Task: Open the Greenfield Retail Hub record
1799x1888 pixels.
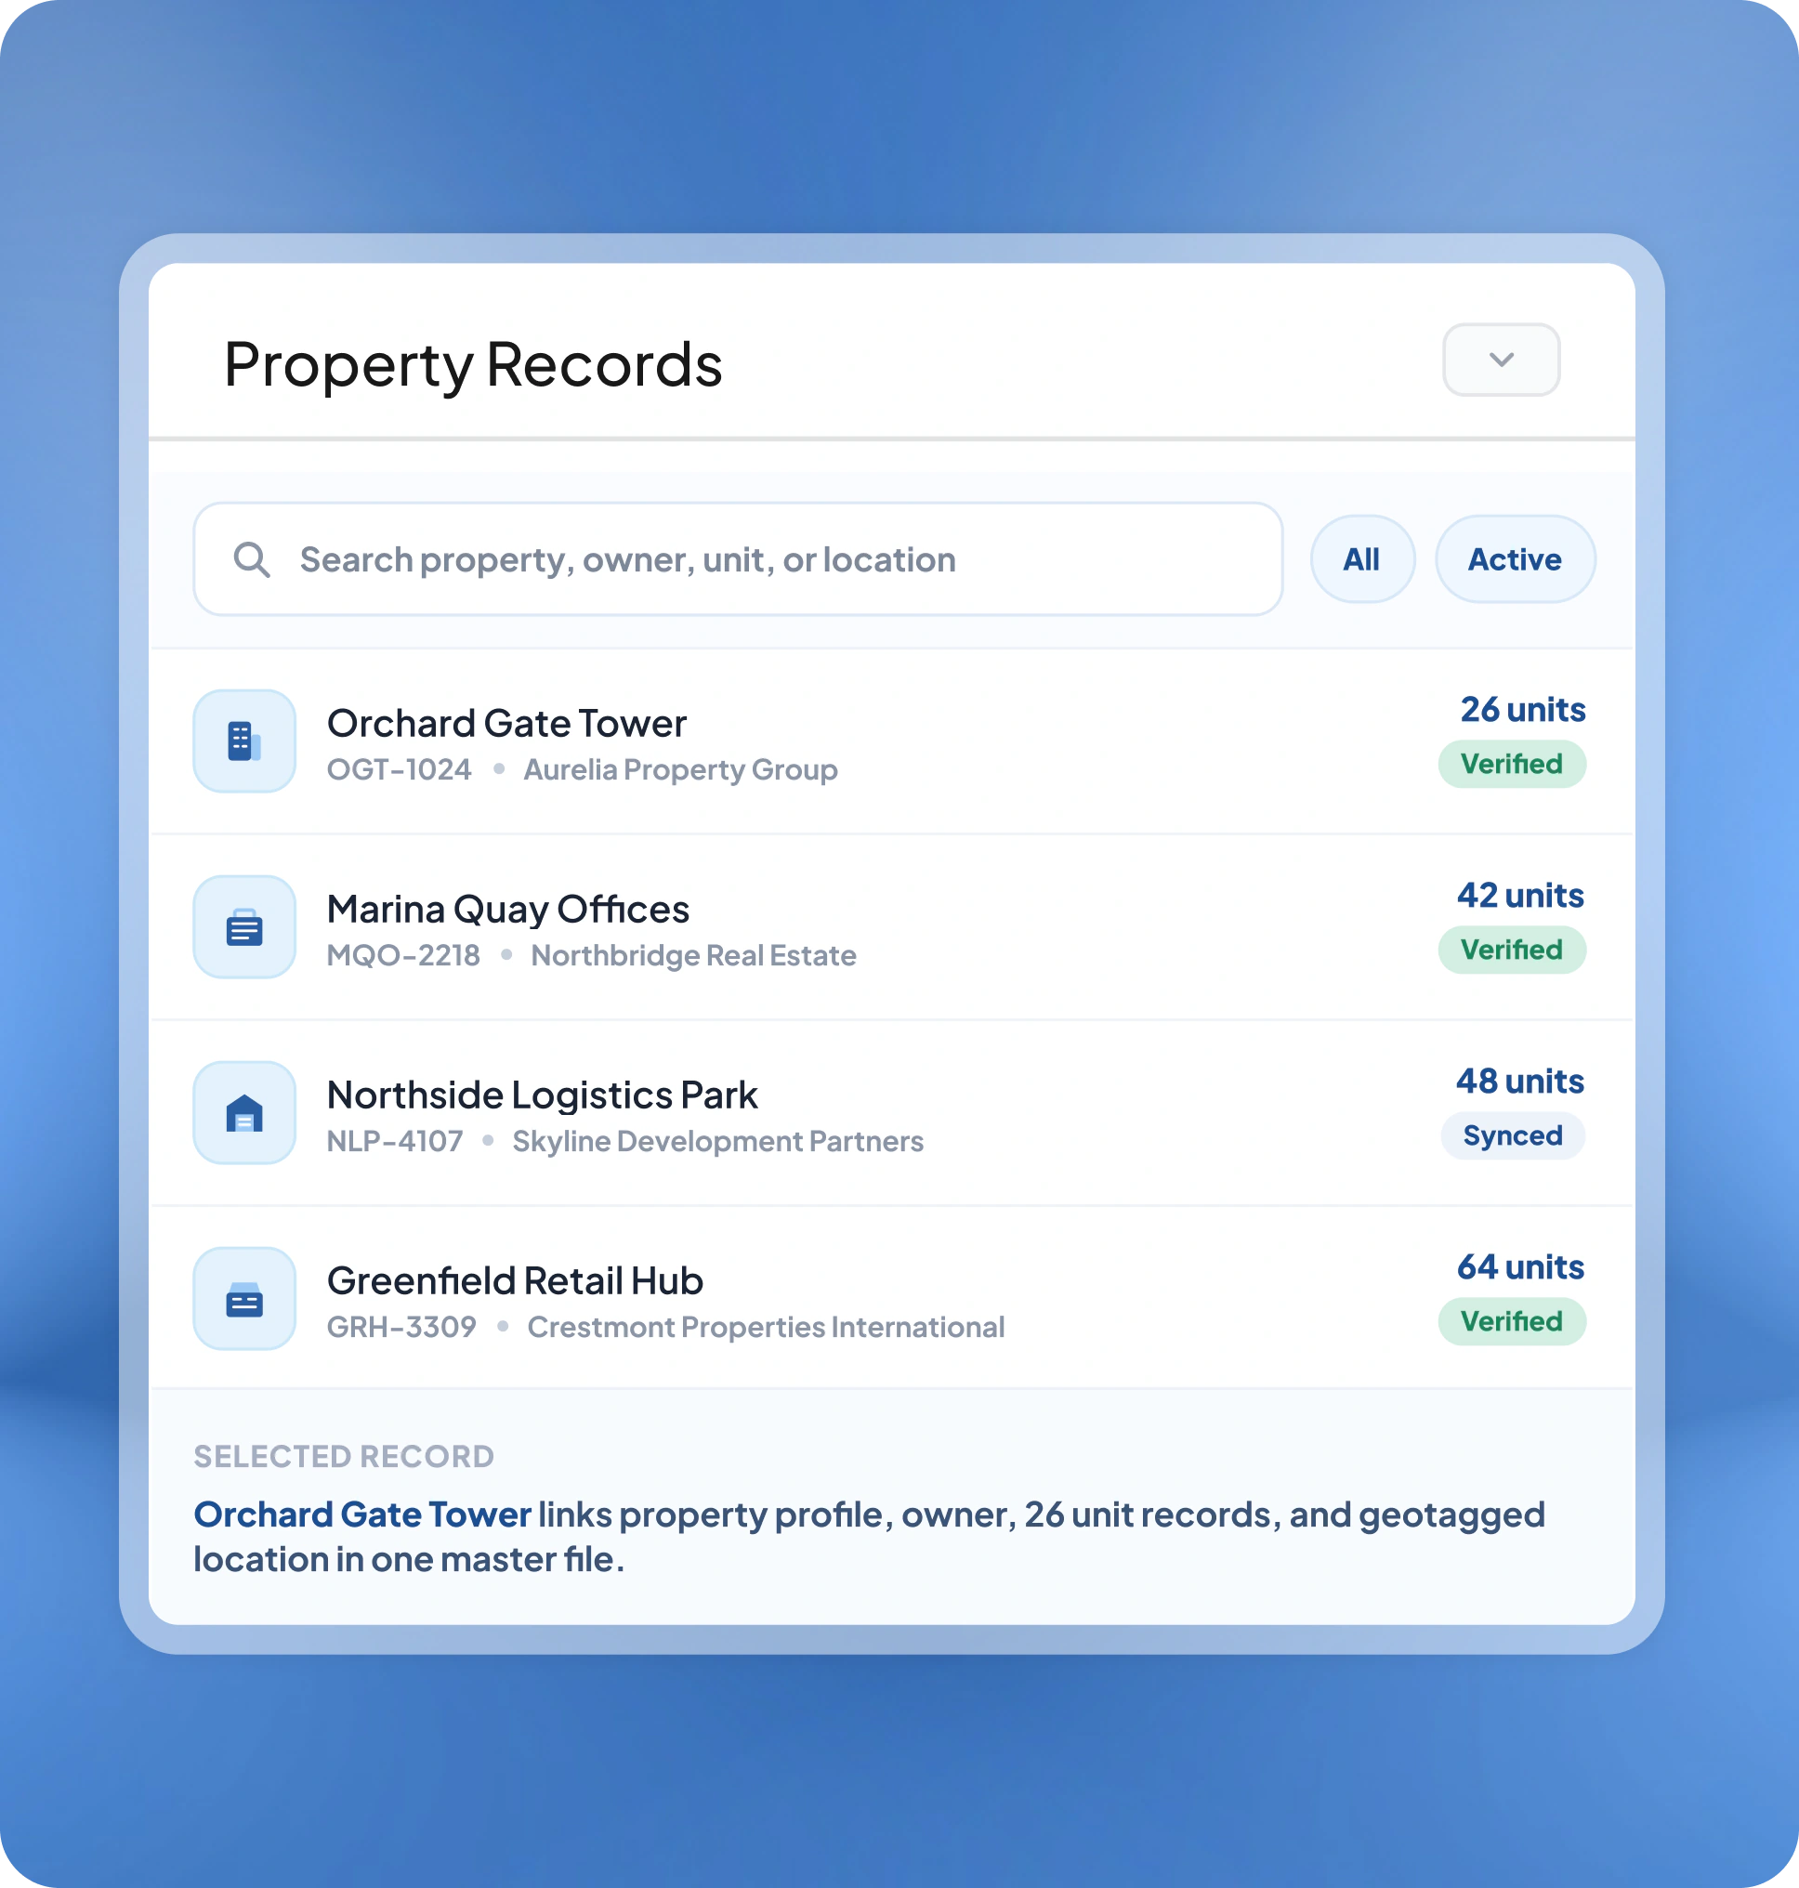Action: coord(891,1298)
